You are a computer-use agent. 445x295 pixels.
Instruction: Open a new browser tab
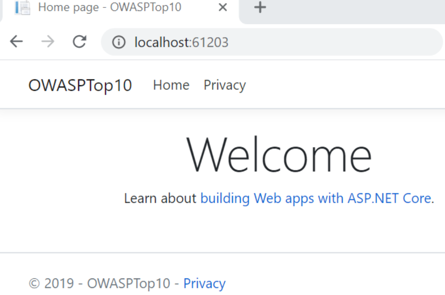coord(260,7)
